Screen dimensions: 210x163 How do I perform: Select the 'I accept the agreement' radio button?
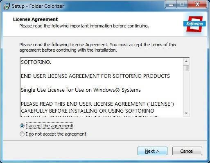[22, 126]
